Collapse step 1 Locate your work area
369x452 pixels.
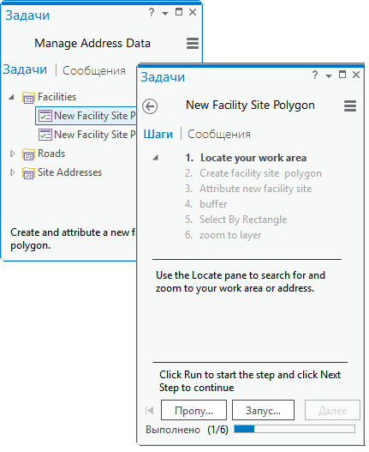(x=156, y=158)
